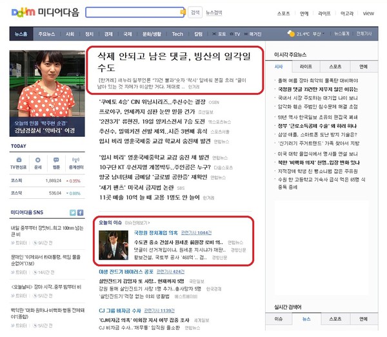387x337 pixels.
Task: Click the weather icon showing 21.4°C
Action: 291,34
